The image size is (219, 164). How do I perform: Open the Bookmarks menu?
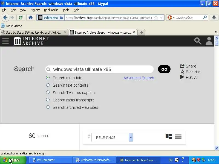[x=51, y=10]
